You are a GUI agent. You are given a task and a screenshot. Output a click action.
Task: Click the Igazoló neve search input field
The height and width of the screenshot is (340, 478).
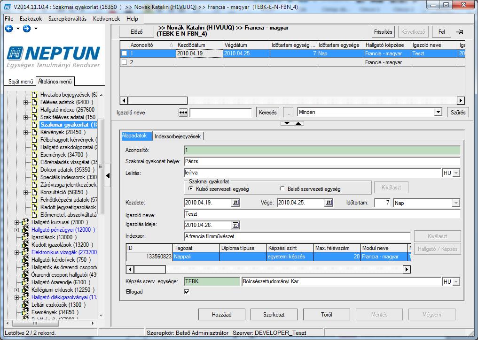tap(221, 113)
